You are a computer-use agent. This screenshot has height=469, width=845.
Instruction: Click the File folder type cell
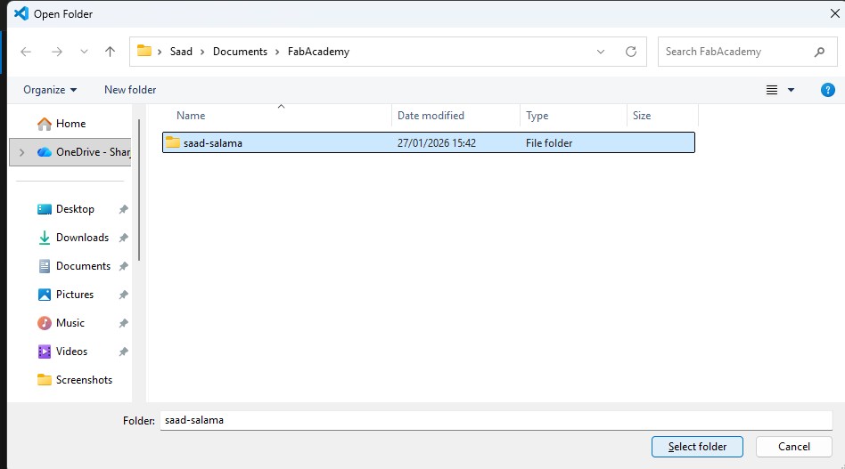pos(549,143)
